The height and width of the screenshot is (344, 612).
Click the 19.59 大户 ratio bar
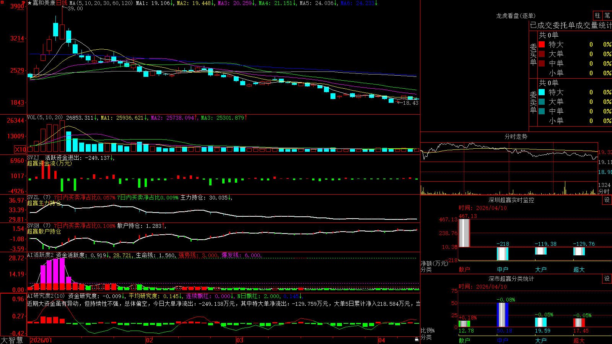pos(541,322)
